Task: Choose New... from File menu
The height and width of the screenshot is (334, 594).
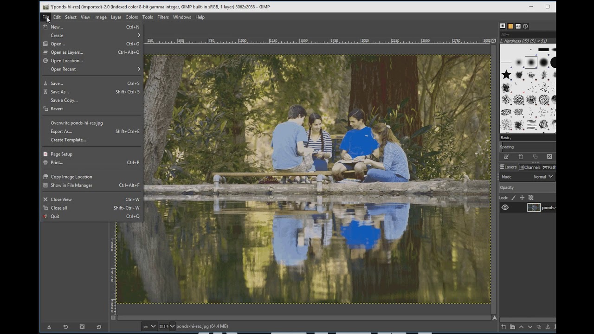Action: [x=92, y=27]
